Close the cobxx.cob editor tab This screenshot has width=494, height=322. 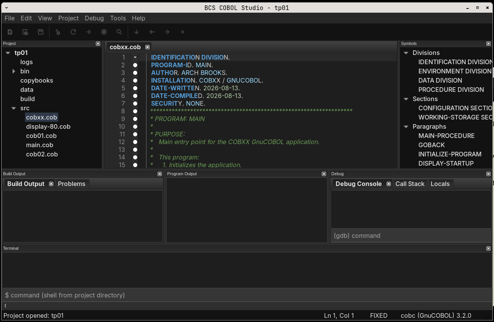pos(147,47)
